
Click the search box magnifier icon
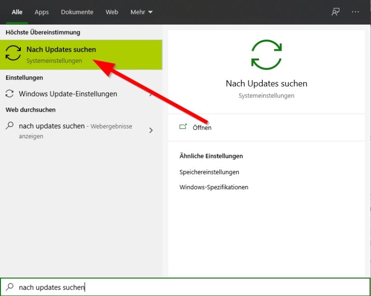(10, 287)
